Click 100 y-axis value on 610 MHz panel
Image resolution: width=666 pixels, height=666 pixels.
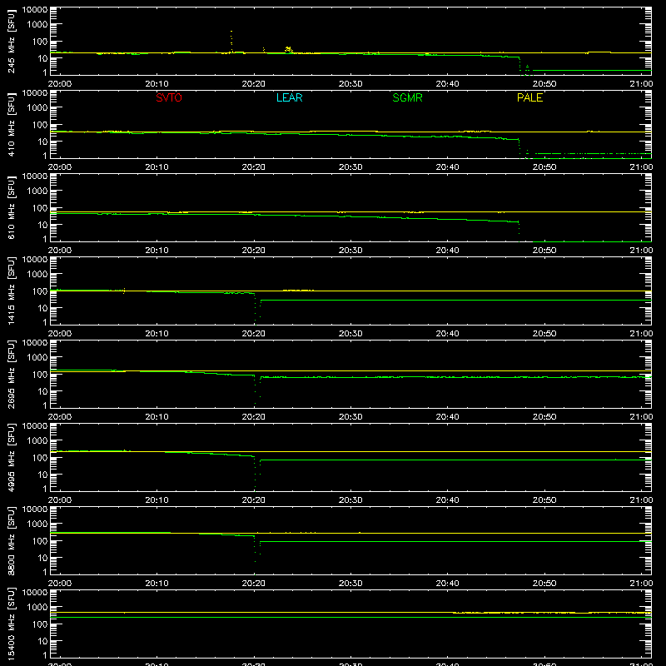tap(40, 208)
